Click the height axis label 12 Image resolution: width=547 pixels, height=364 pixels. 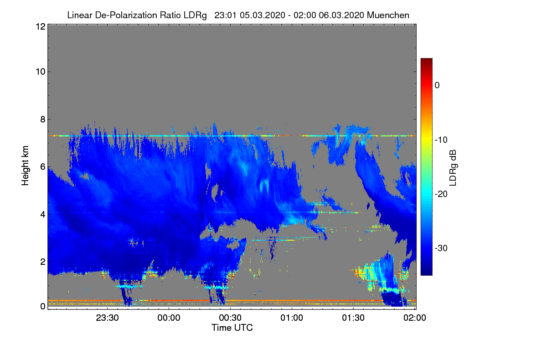[40, 26]
